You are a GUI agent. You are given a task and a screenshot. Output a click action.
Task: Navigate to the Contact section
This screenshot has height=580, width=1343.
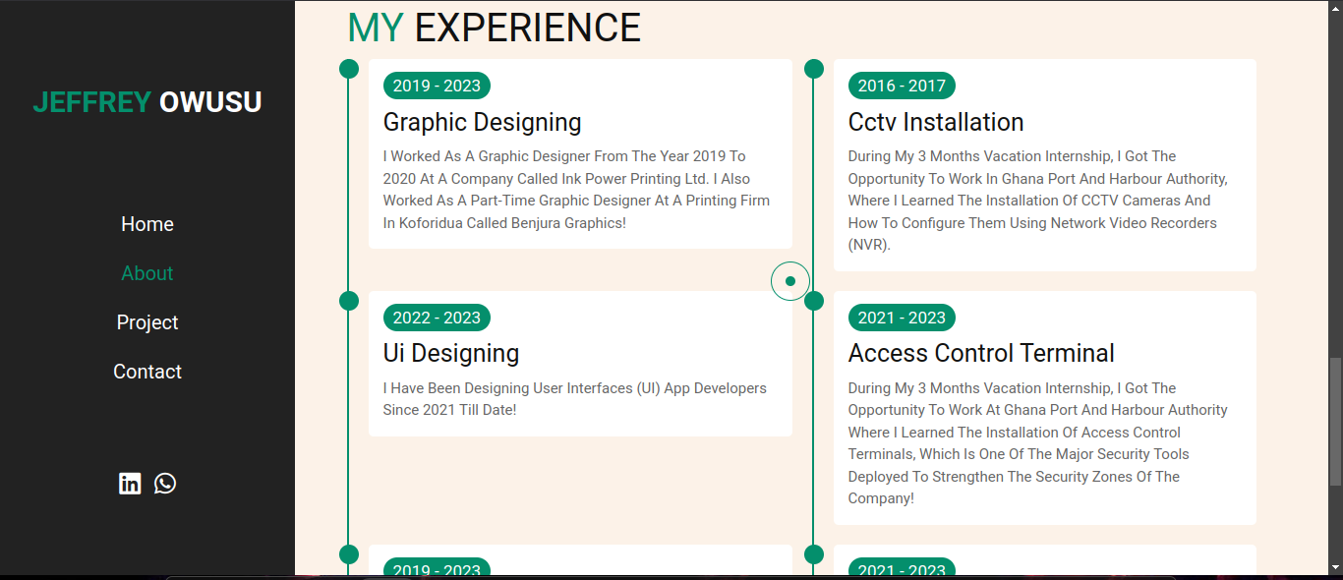147,372
